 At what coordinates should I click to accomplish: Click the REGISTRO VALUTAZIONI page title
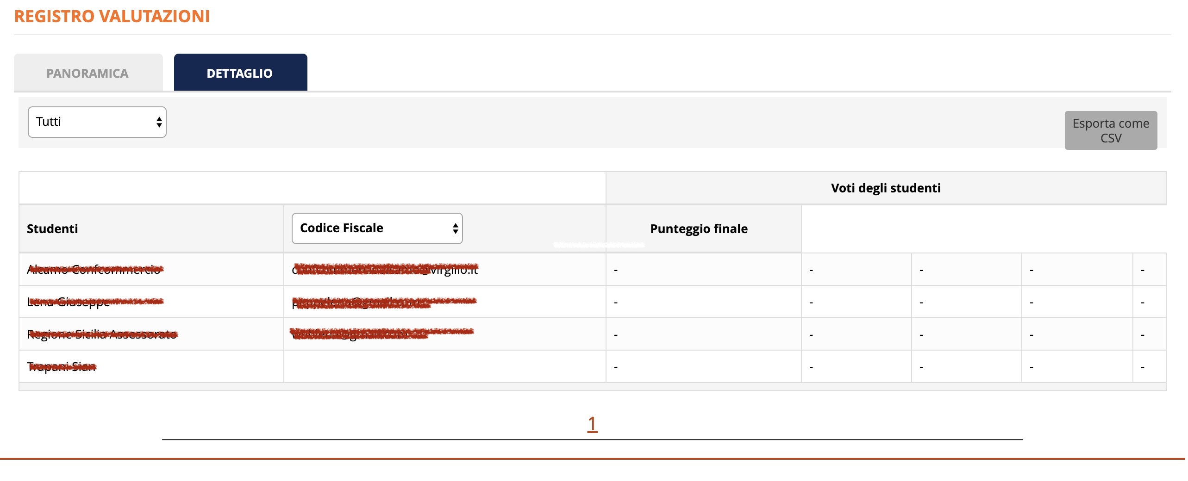[112, 16]
